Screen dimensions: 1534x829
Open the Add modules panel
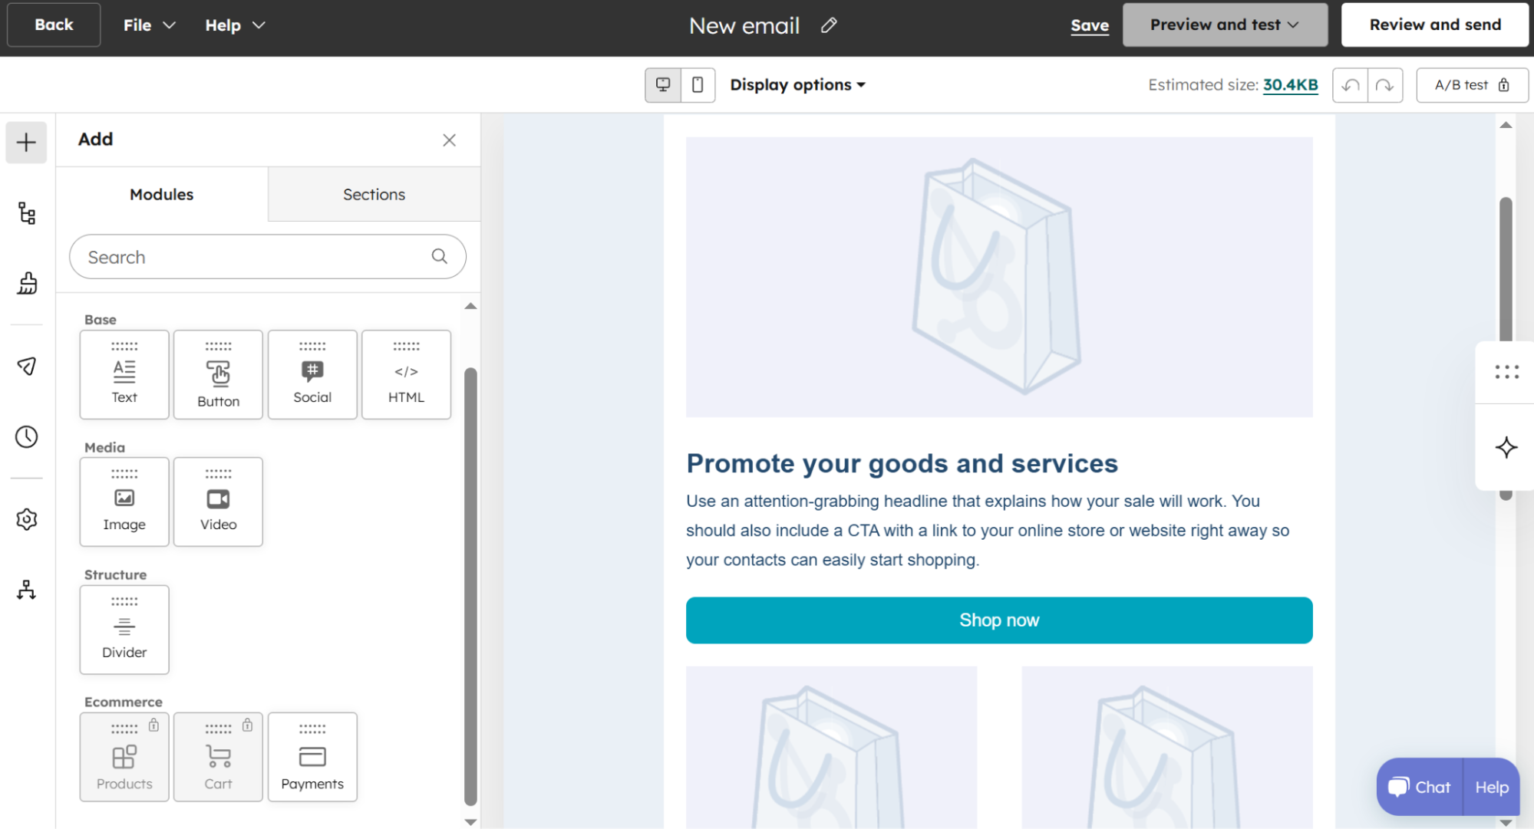[x=26, y=143]
